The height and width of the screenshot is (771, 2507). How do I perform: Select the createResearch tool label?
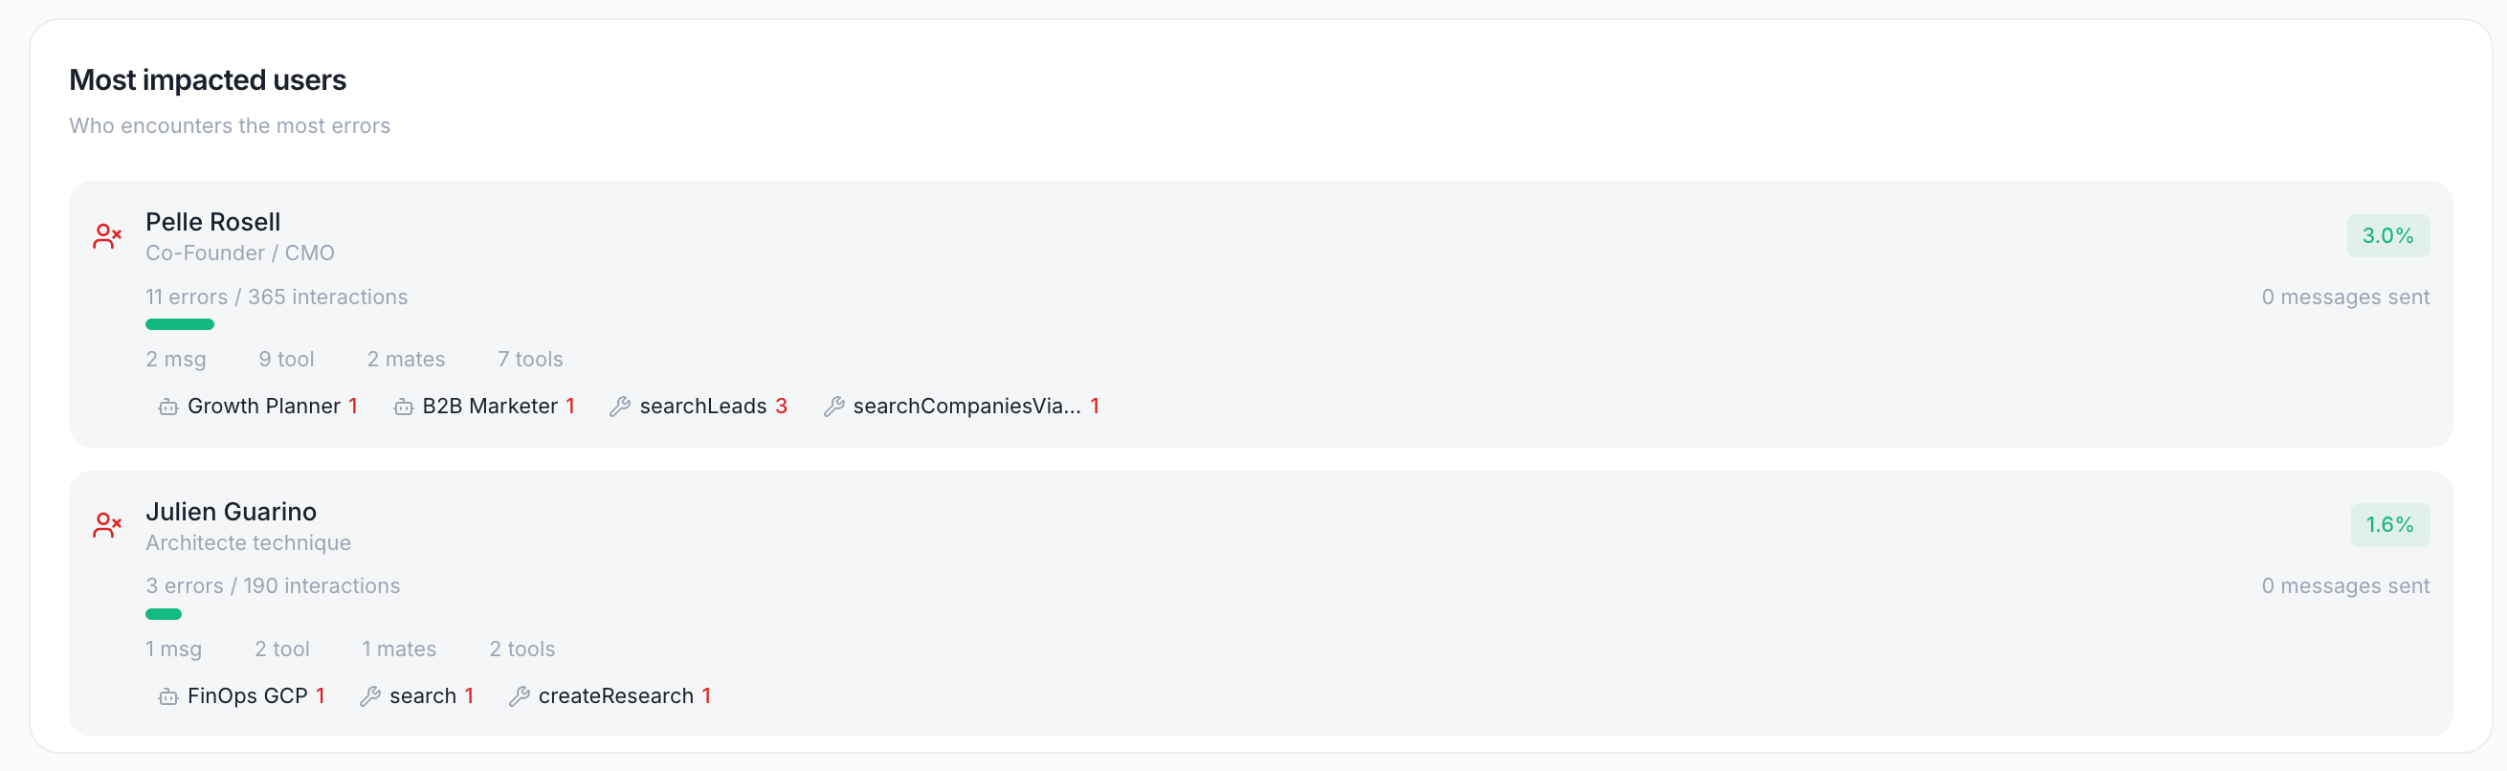[x=616, y=696]
